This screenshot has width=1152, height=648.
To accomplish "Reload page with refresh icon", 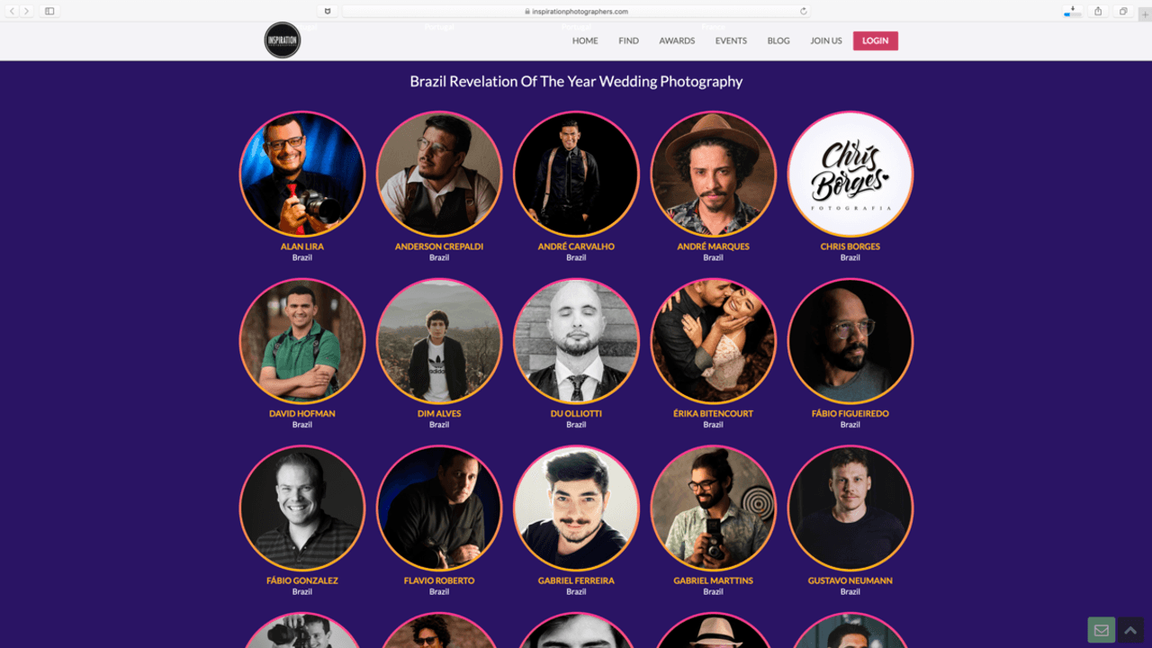I will (803, 12).
